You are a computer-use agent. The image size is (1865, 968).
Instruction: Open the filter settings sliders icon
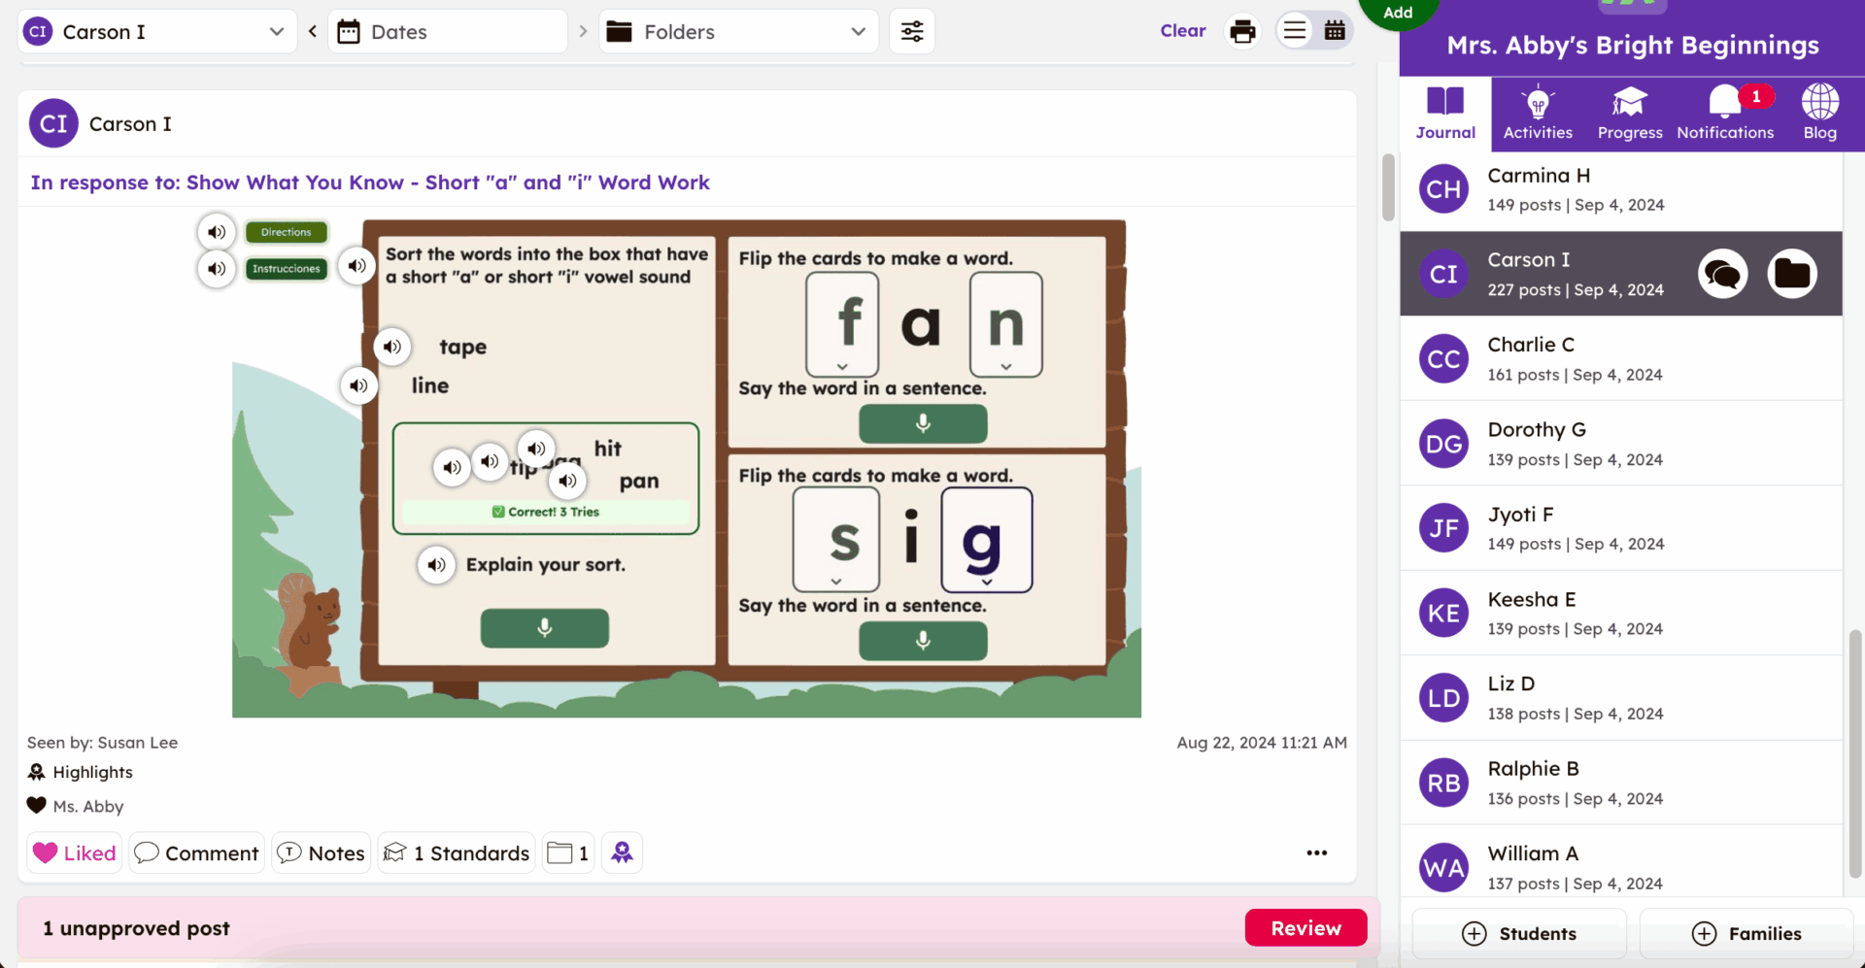912,31
